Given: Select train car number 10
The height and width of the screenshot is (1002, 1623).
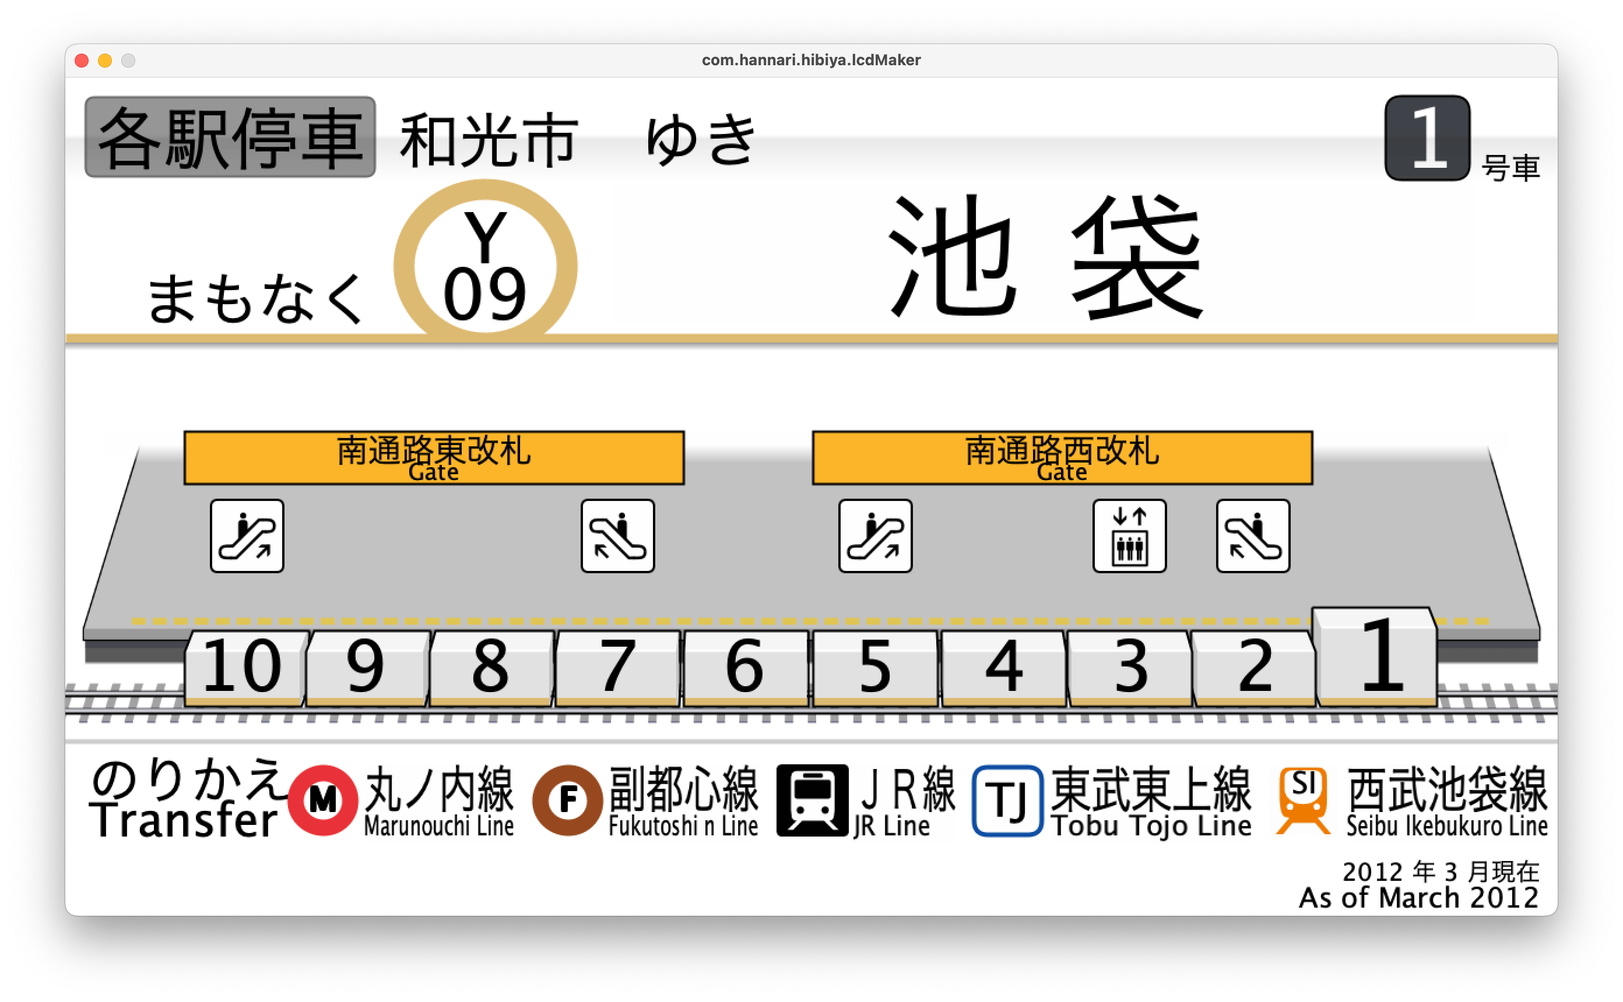Looking at the screenshot, I should (x=243, y=666).
